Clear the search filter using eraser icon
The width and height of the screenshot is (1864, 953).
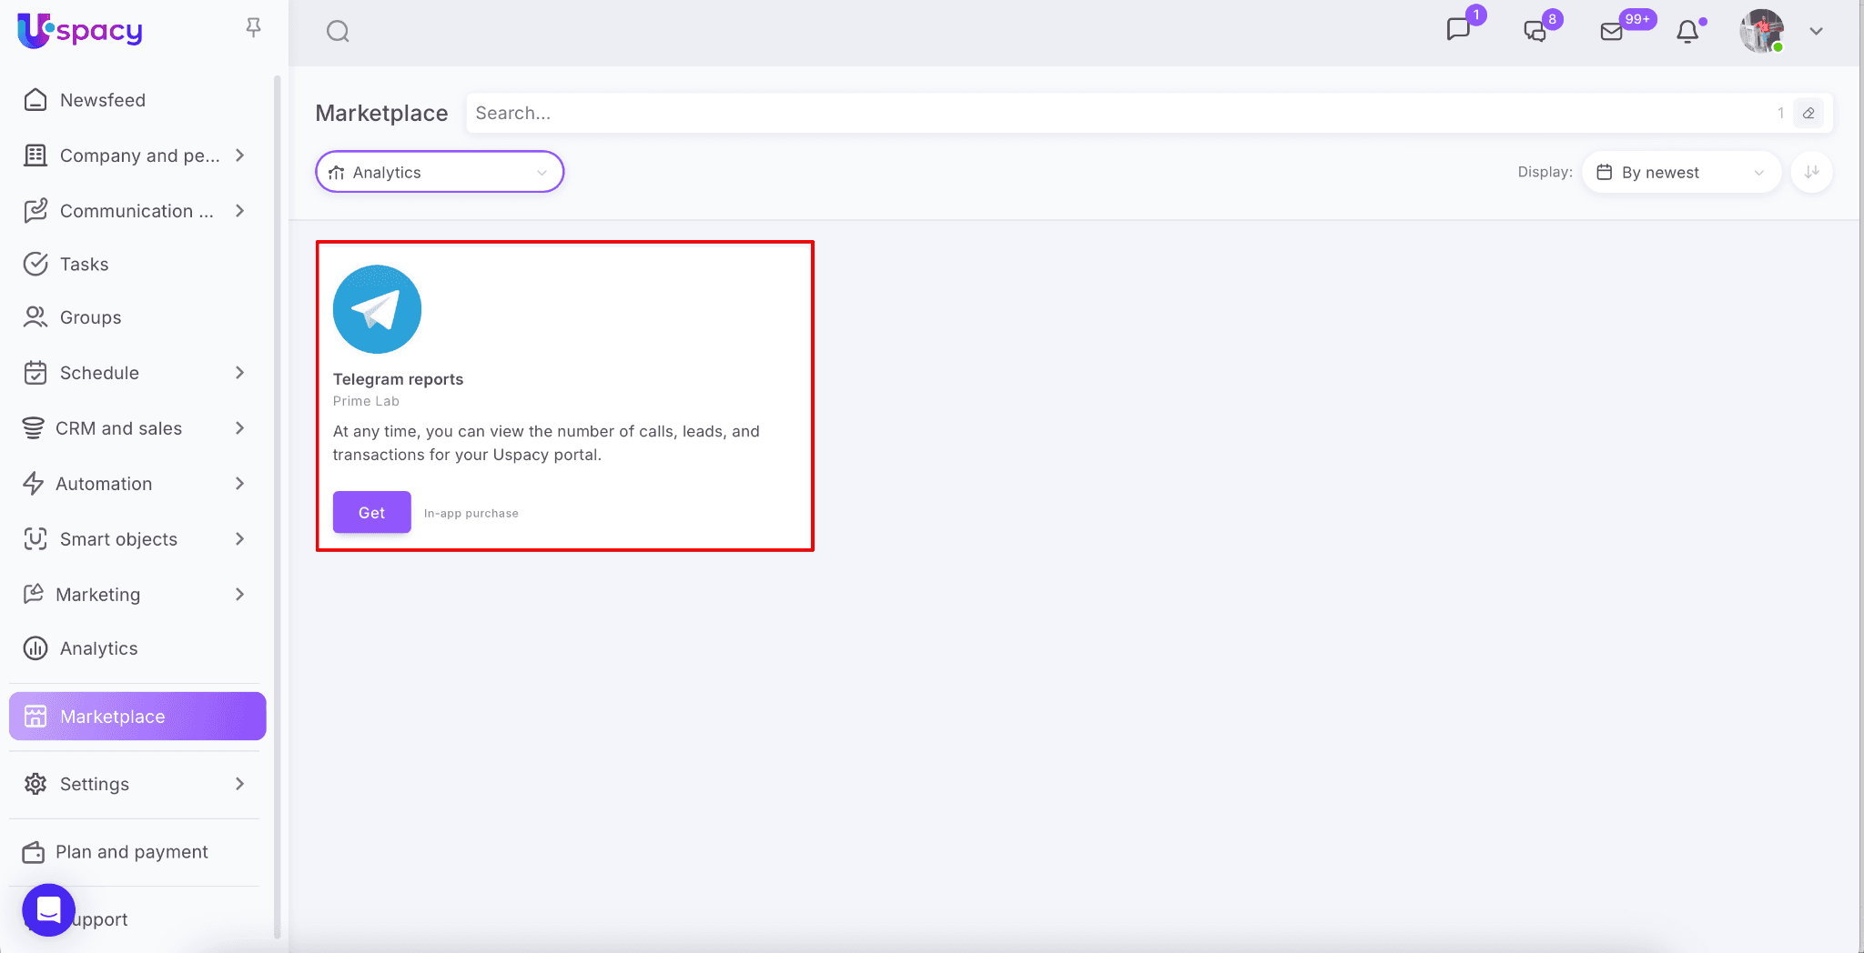(1808, 114)
